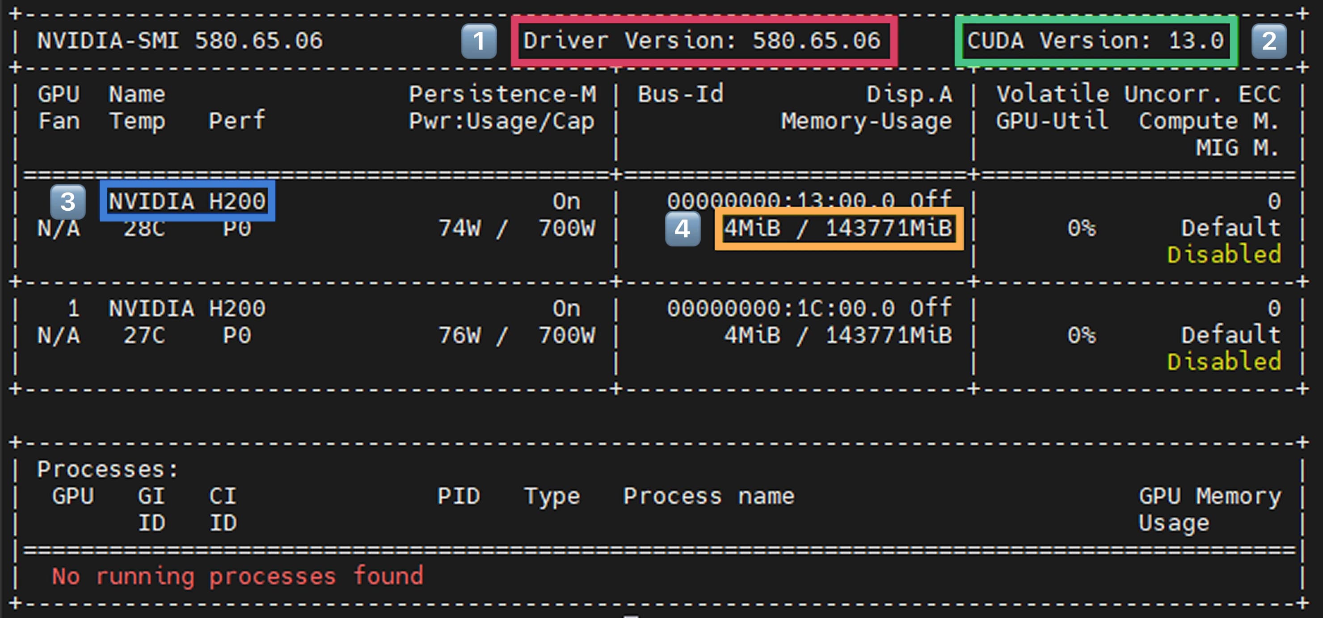Click "P0" perf state beside 27C
1323x618 pixels.
tap(237, 336)
